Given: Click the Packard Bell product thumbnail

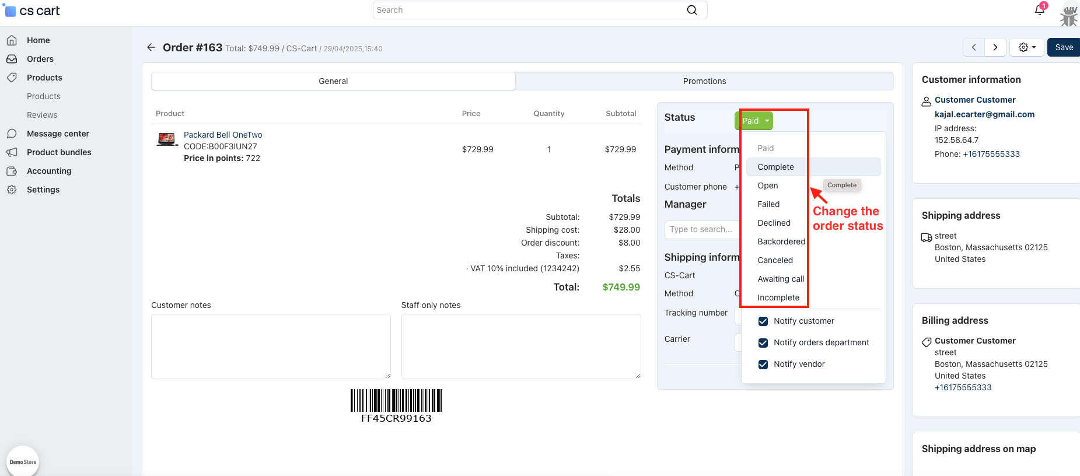Looking at the screenshot, I should pos(167,139).
